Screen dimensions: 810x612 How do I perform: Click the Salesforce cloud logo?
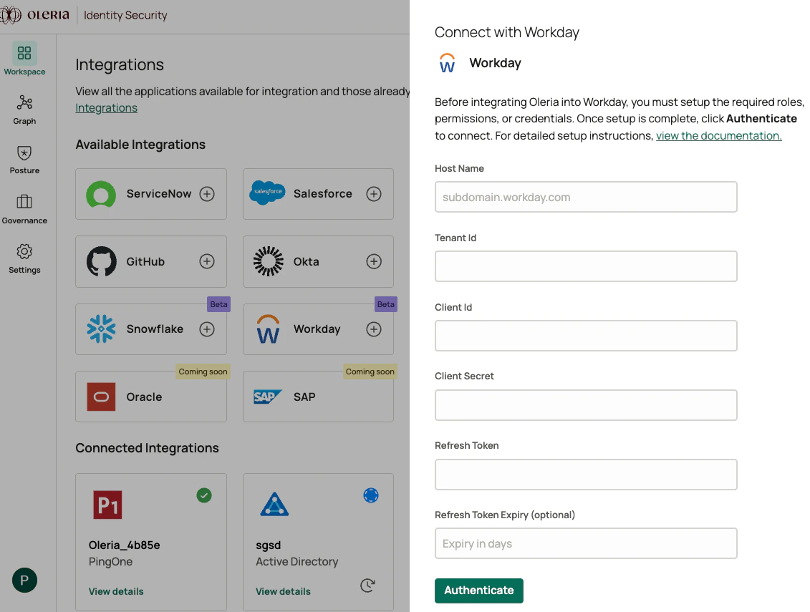(x=267, y=192)
